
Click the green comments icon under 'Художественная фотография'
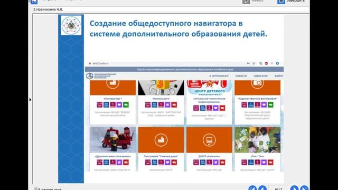[x=270, y=104]
